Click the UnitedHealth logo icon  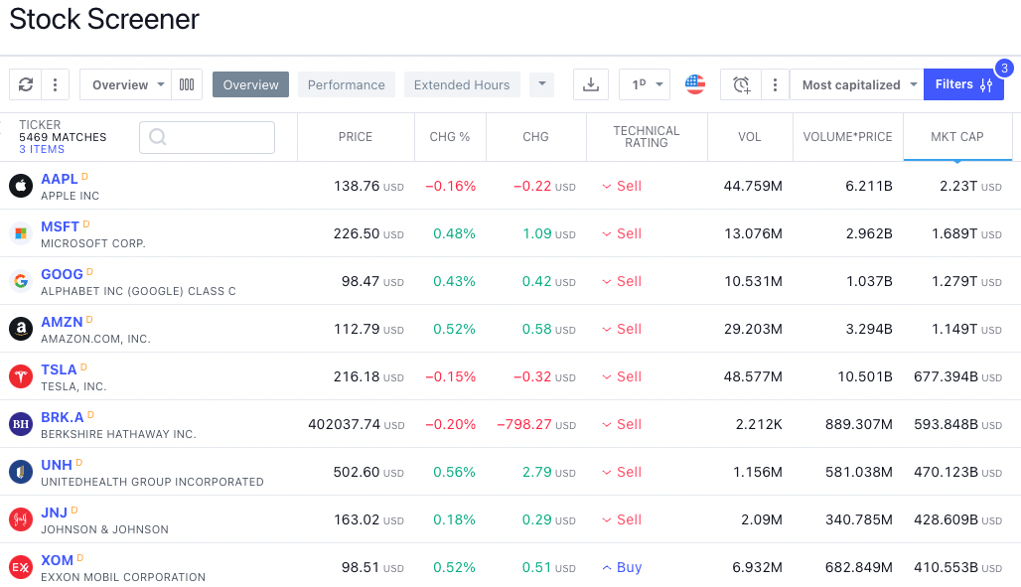click(21, 472)
